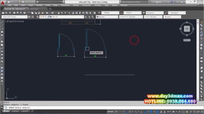Image resolution: width=204 pixels, height=114 pixels.
Task: Toggle lineweight display in status bar
Action: (x=151, y=112)
